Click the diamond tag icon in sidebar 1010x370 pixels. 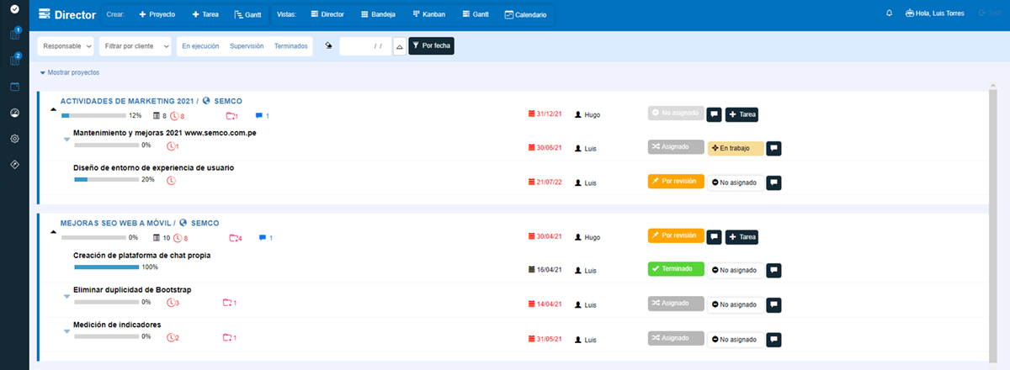tap(14, 164)
